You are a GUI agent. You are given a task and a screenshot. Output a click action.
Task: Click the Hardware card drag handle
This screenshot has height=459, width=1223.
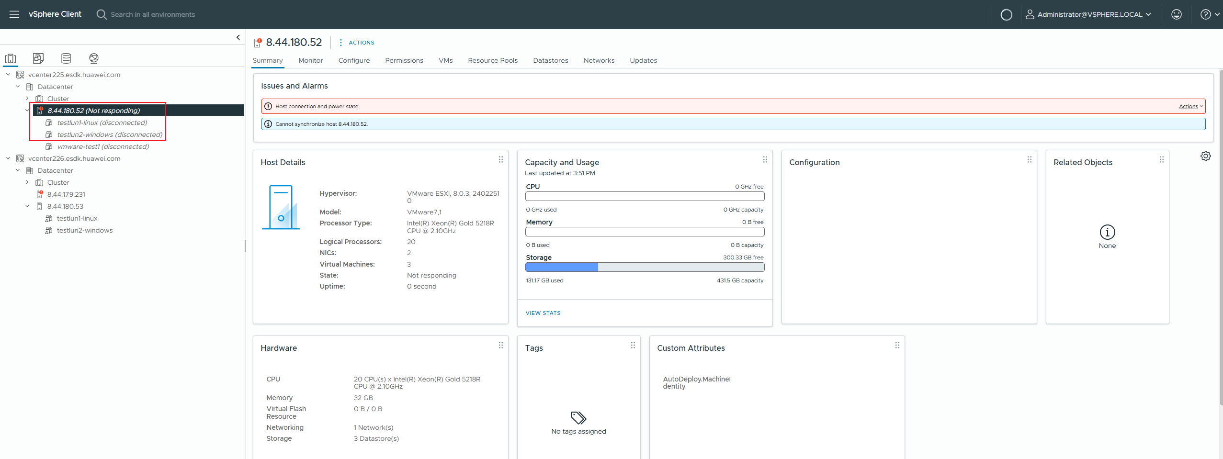[x=501, y=345]
